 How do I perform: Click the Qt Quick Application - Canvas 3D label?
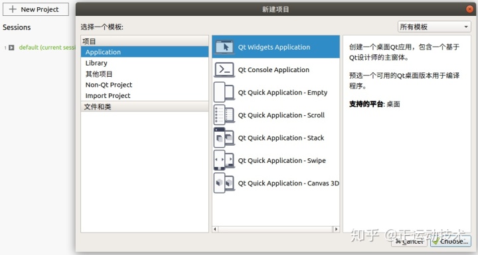[x=288, y=183]
